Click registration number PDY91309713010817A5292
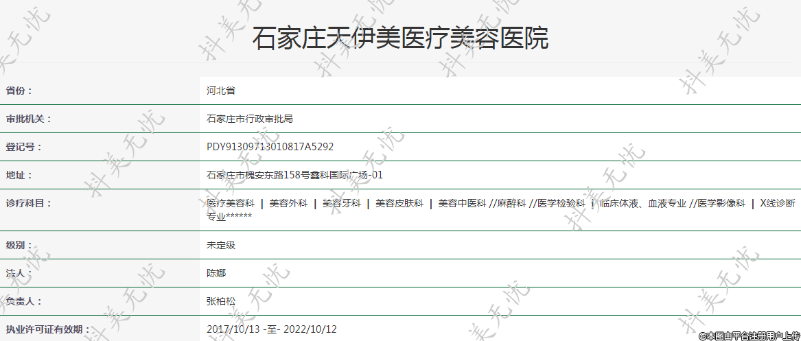 (x=270, y=147)
